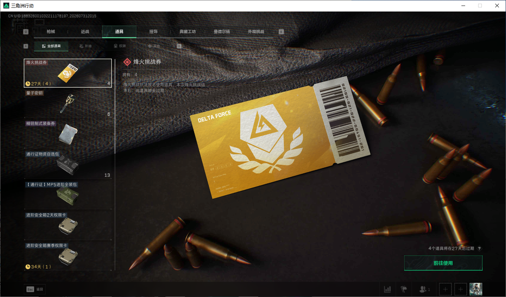The image size is (506, 297).
Task: Click the A previous-filter key hint
Action: pyautogui.click(x=26, y=46)
